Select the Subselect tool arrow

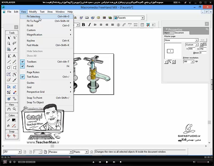(x=15, y=38)
